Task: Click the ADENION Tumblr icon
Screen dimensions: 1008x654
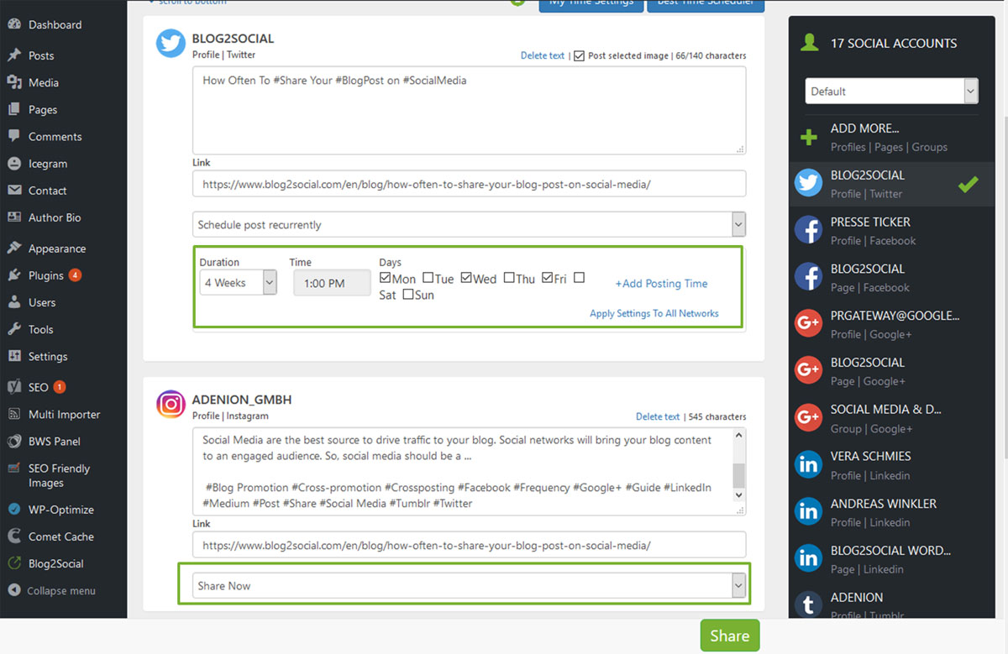Action: point(808,605)
